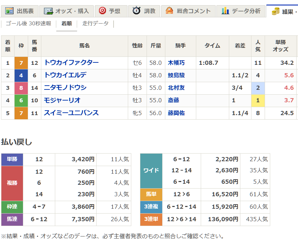Viewport: 298px width, 242px height.
Task: Click the セ6 sex-age cell
Action: click(137, 63)
